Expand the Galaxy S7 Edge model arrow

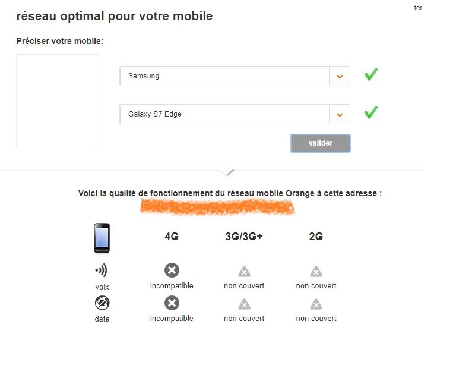tap(340, 114)
